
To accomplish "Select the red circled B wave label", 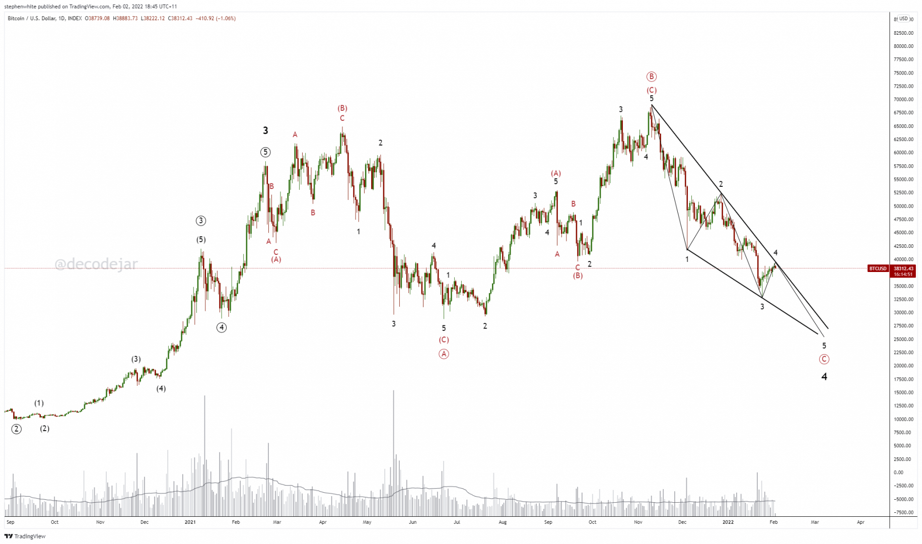I will pos(652,77).
